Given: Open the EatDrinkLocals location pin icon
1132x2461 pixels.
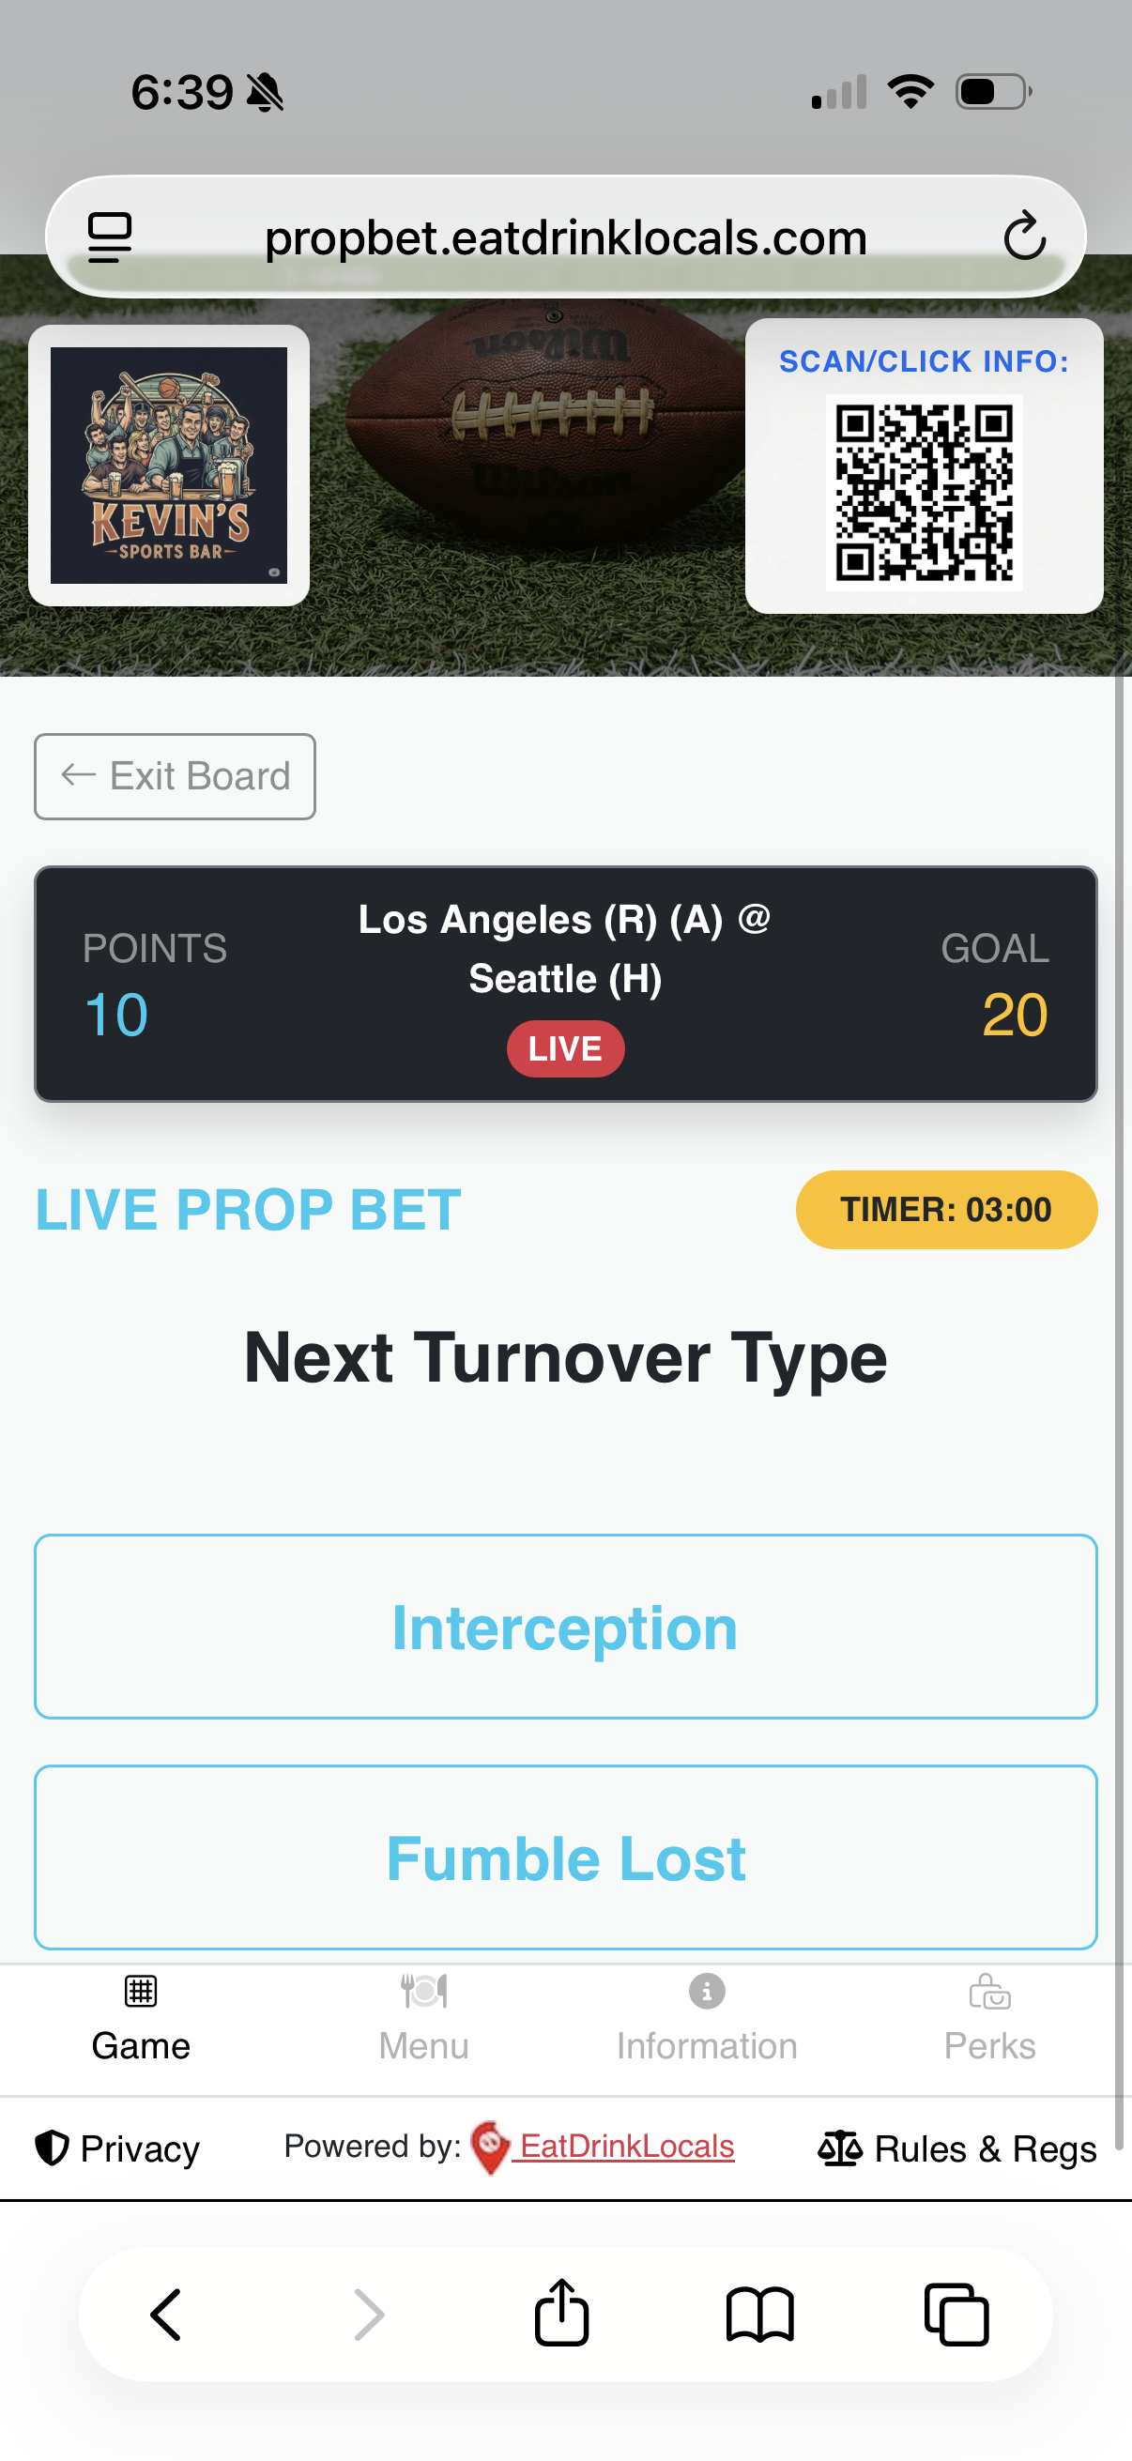Looking at the screenshot, I should tap(489, 2148).
